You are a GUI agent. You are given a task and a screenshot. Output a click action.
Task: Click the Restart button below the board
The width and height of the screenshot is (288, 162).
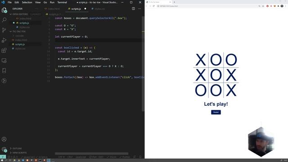click(x=216, y=112)
